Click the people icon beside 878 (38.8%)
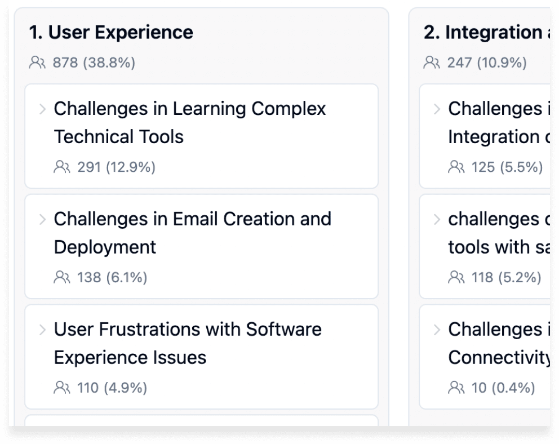 click(x=38, y=63)
